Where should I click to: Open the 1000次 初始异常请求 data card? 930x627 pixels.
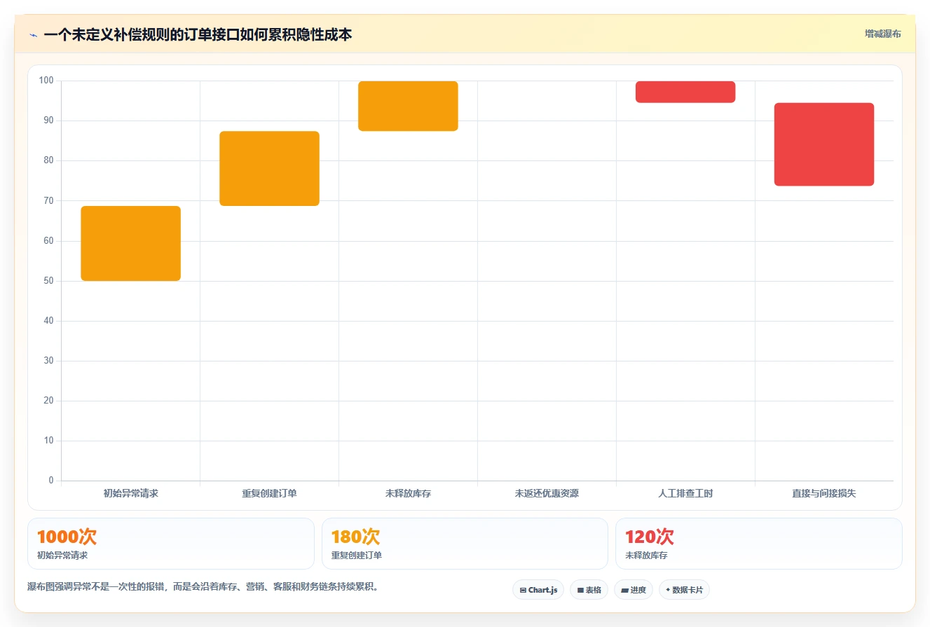(x=171, y=544)
